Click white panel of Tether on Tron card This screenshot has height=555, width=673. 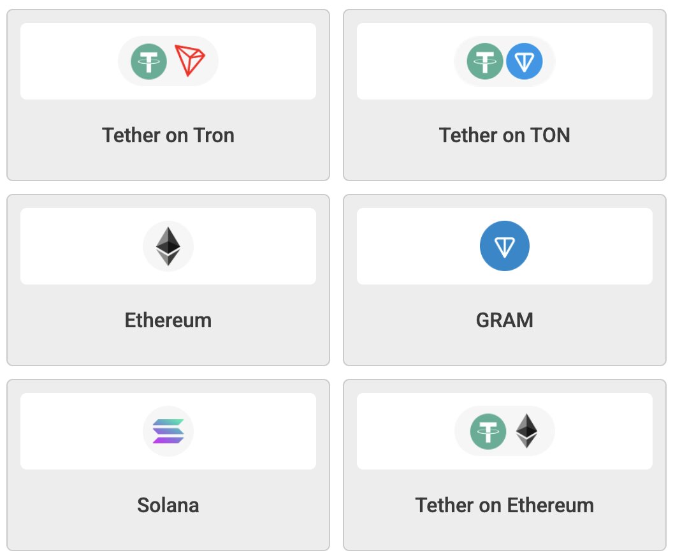coord(168,61)
